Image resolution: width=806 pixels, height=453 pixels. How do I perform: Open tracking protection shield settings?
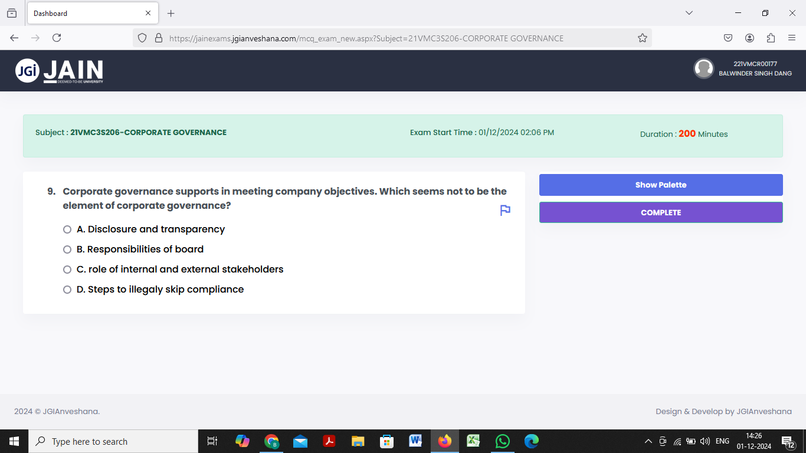point(142,37)
